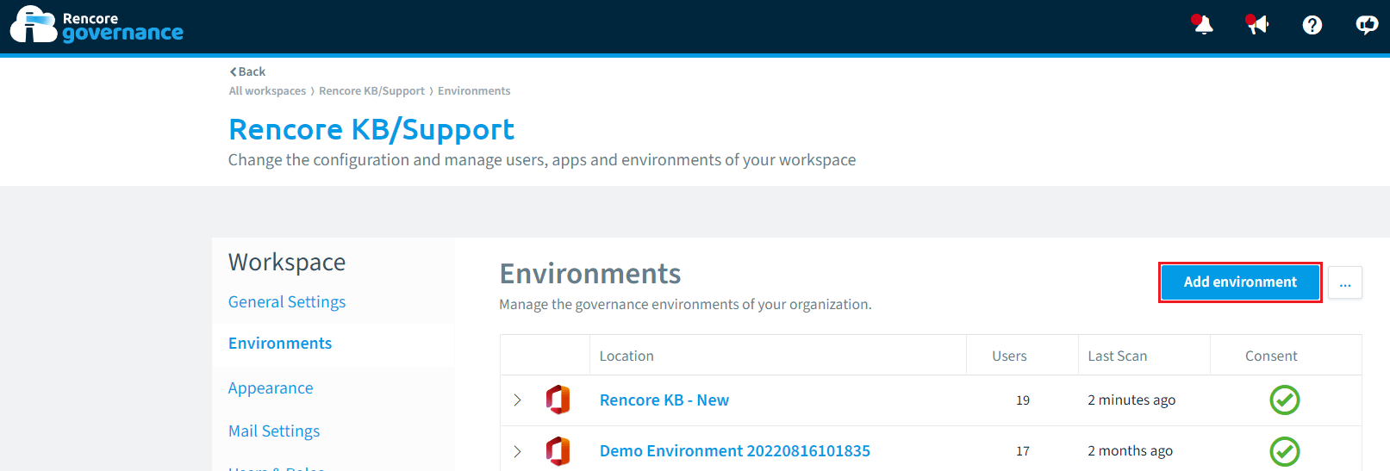Open the announcements megaphone icon
1390x471 pixels.
(x=1257, y=25)
